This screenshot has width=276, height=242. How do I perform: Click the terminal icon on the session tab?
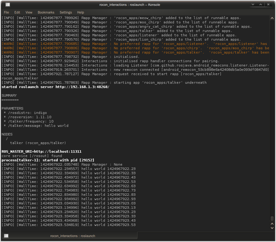[x=6, y=236]
